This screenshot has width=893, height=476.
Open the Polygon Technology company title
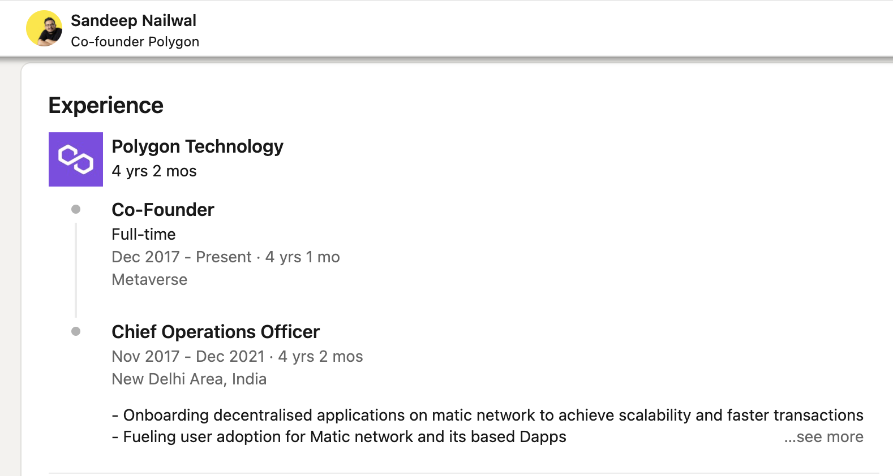(x=198, y=146)
